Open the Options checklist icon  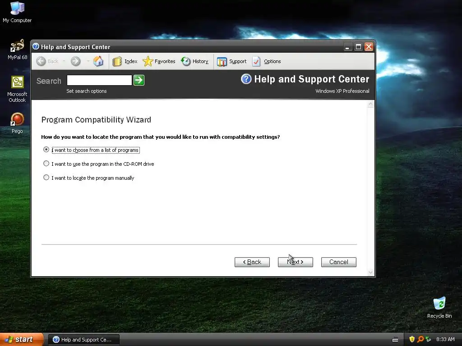256,61
